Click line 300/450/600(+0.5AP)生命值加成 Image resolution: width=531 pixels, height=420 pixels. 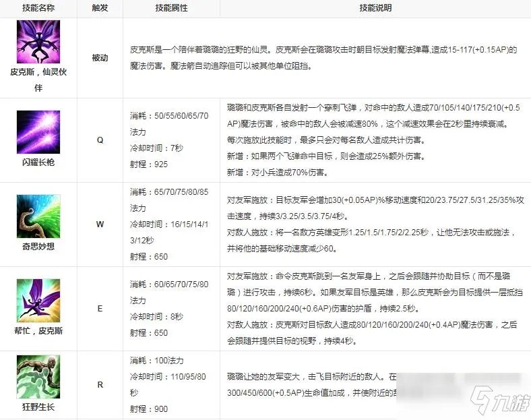[310, 393]
